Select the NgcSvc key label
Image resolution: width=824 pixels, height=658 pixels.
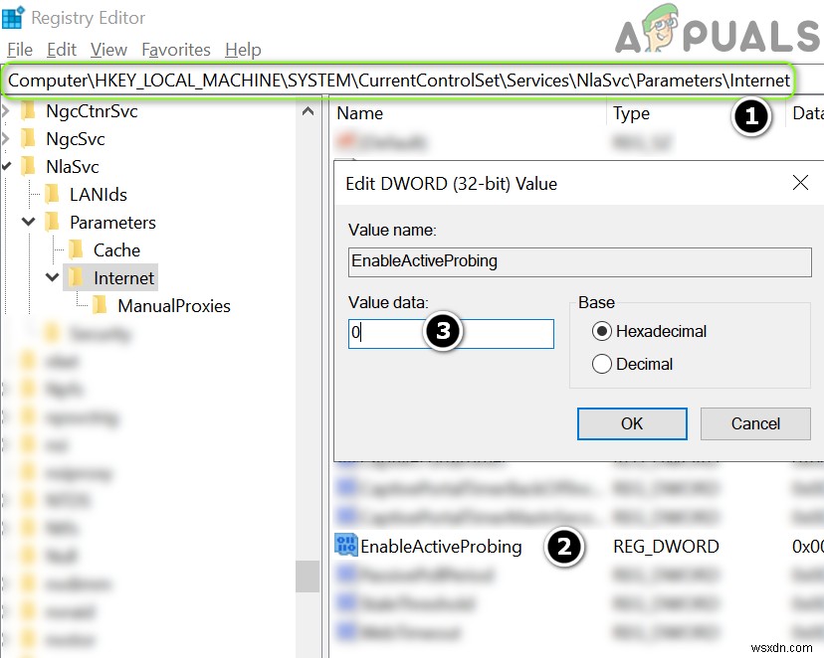point(76,139)
